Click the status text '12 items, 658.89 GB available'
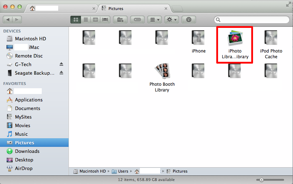Viewport: 293px width, 184px height. pos(146,180)
